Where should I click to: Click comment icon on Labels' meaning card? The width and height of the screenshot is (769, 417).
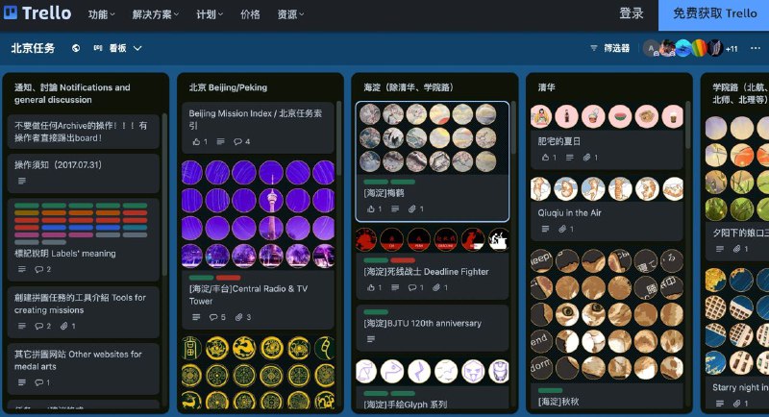(39, 269)
